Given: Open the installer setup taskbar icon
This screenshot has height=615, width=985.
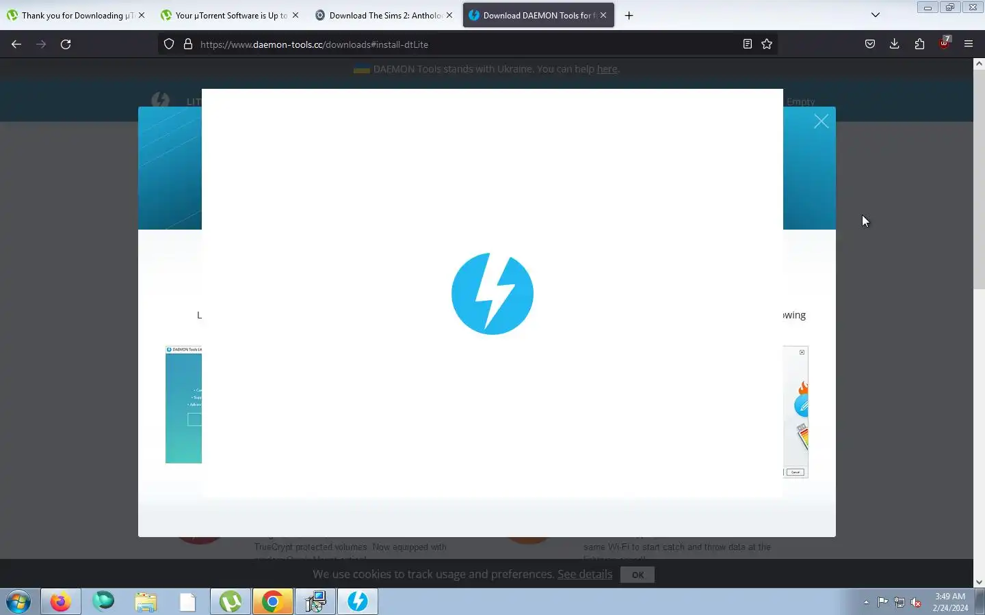Looking at the screenshot, I should pos(315,602).
